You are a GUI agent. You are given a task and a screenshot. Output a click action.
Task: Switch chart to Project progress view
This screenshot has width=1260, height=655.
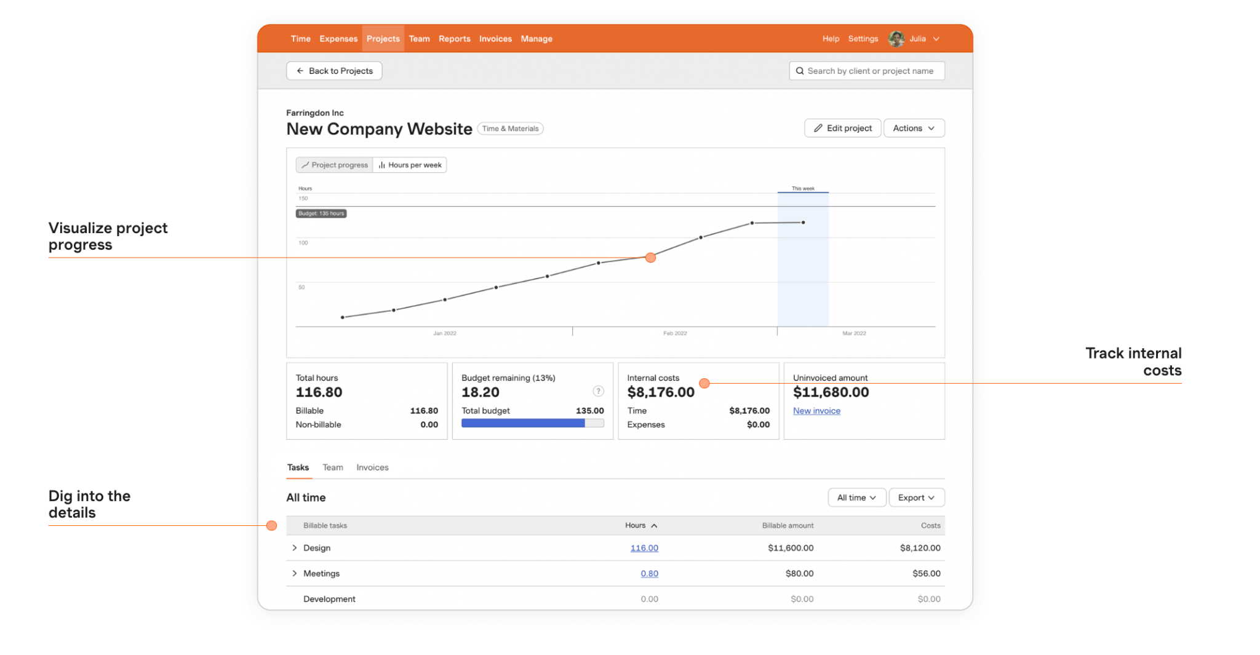[334, 165]
